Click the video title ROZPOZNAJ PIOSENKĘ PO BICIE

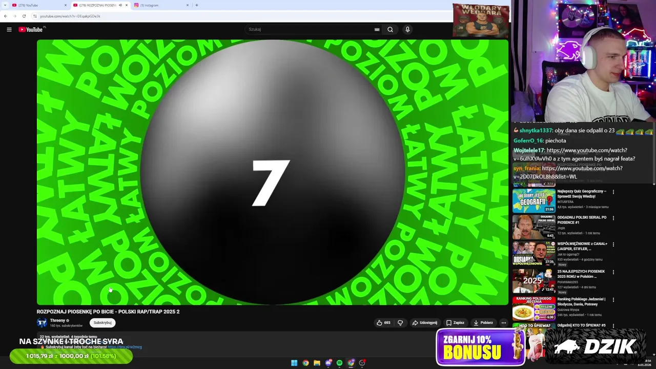(x=108, y=312)
